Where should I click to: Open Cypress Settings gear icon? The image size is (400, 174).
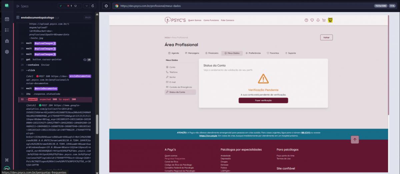[7, 52]
